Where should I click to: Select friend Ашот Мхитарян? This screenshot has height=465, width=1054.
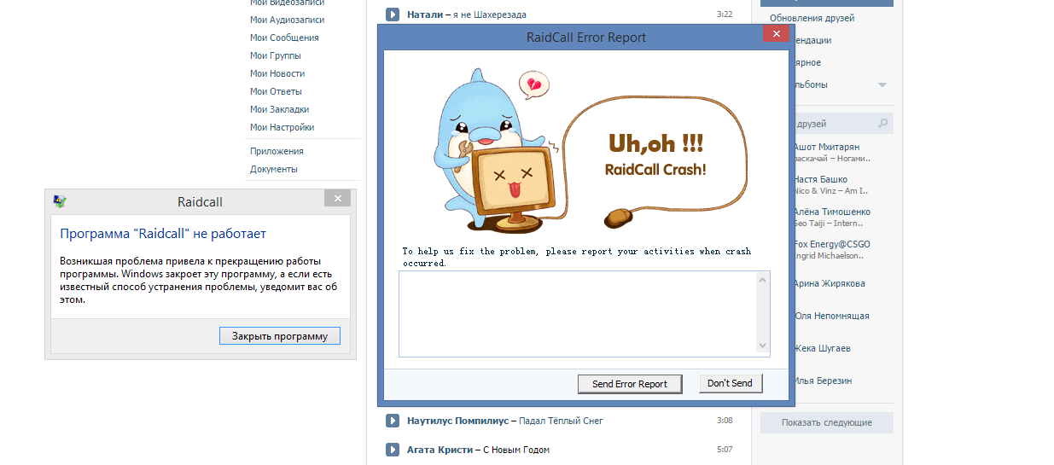point(827,147)
